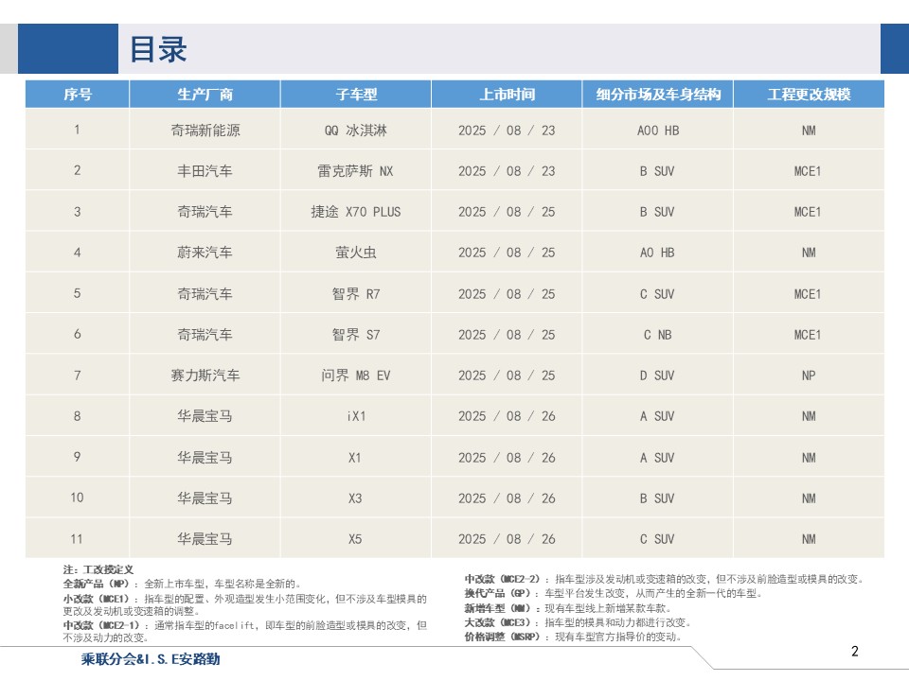Screen dimensions: 909x681
Task: Select the model cell "捷途 X70 PLUS"
Action: [x=356, y=212]
